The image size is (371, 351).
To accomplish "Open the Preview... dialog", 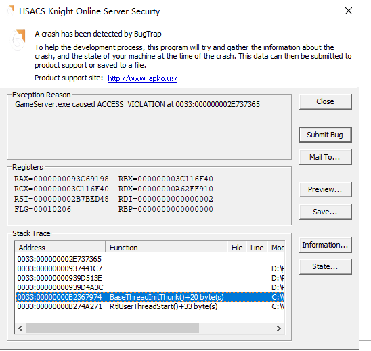I will pos(326,189).
